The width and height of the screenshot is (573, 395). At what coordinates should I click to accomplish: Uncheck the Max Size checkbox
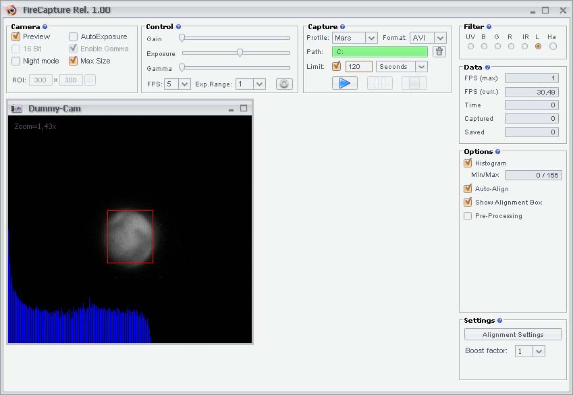coord(73,61)
